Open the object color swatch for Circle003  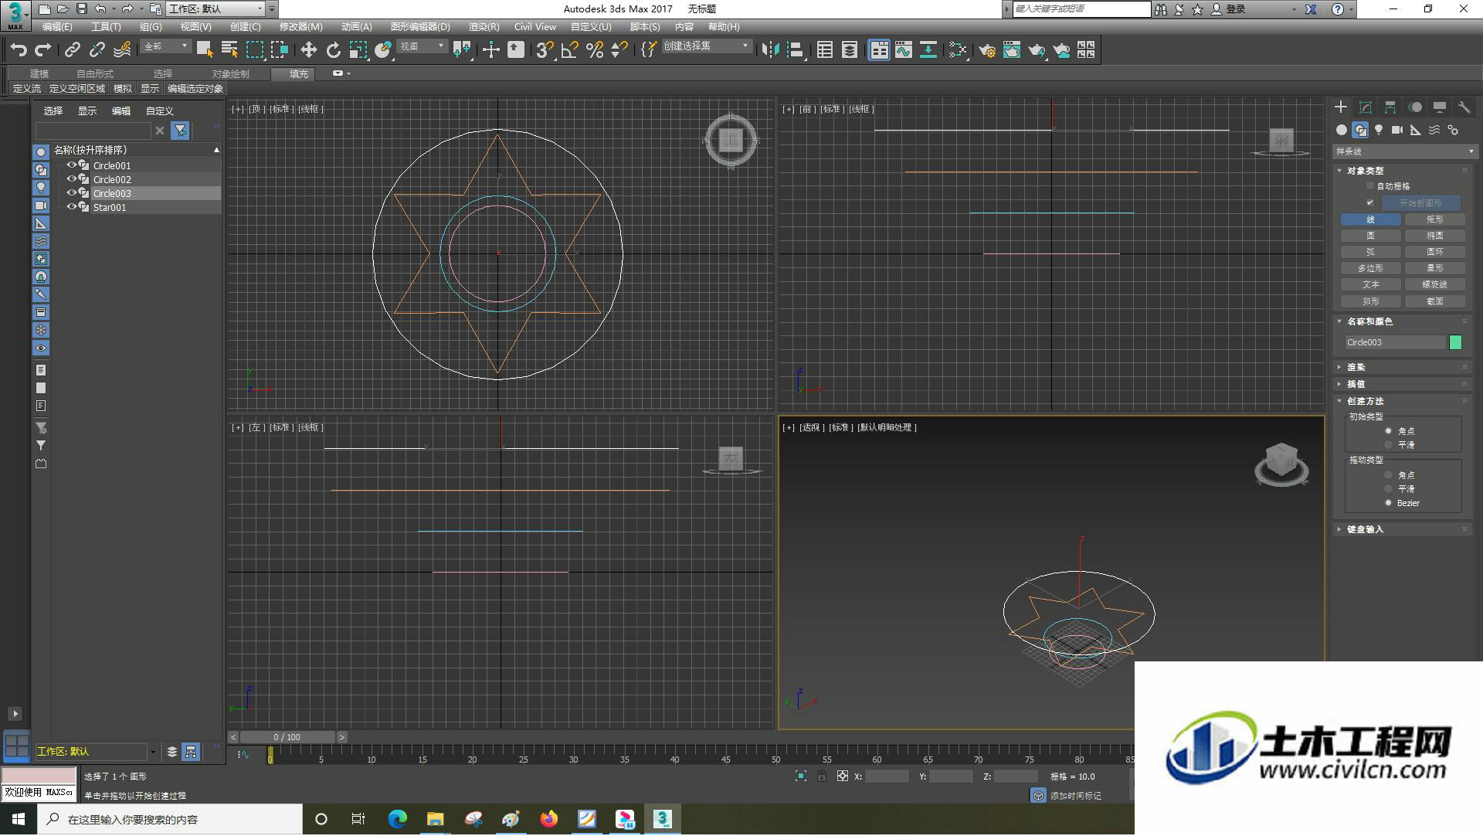1456,342
